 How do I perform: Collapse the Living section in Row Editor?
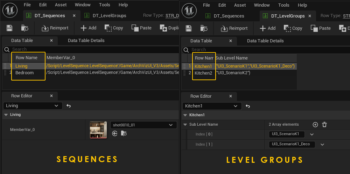click(x=6, y=114)
